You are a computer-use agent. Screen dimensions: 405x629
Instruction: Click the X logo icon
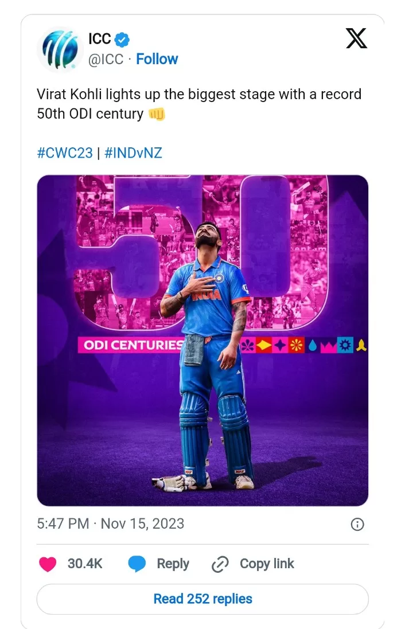pyautogui.click(x=356, y=40)
